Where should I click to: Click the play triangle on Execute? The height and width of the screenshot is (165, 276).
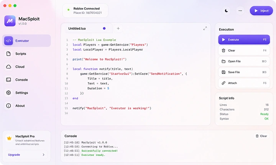[223, 40]
